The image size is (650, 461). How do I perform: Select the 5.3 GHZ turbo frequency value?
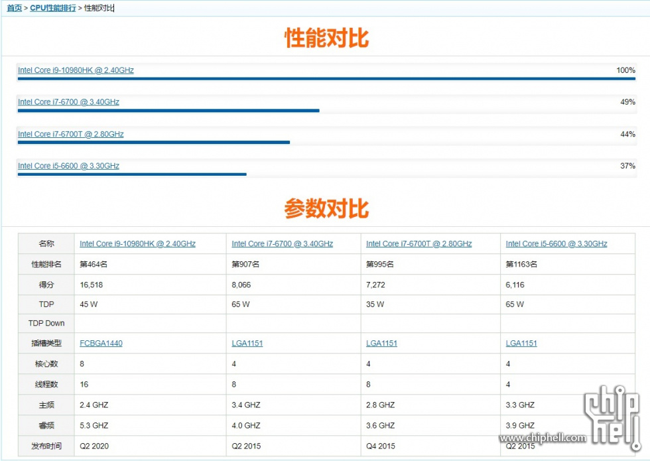click(x=94, y=425)
